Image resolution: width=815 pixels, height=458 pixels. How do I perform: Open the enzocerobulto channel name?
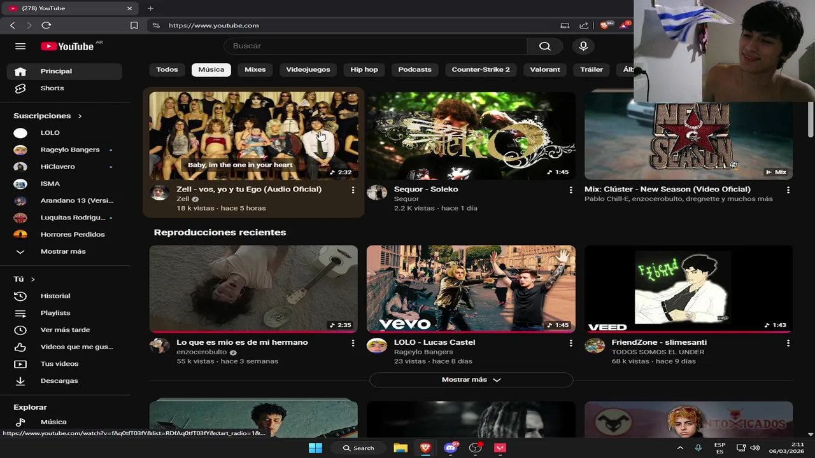(x=202, y=352)
